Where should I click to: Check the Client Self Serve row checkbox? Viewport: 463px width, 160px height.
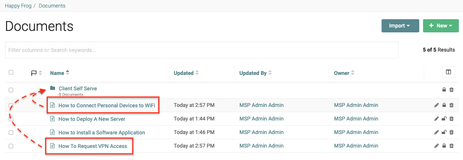11,90
